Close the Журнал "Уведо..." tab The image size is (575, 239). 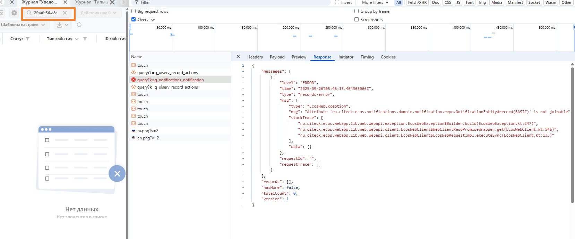pyautogui.click(x=65, y=2)
